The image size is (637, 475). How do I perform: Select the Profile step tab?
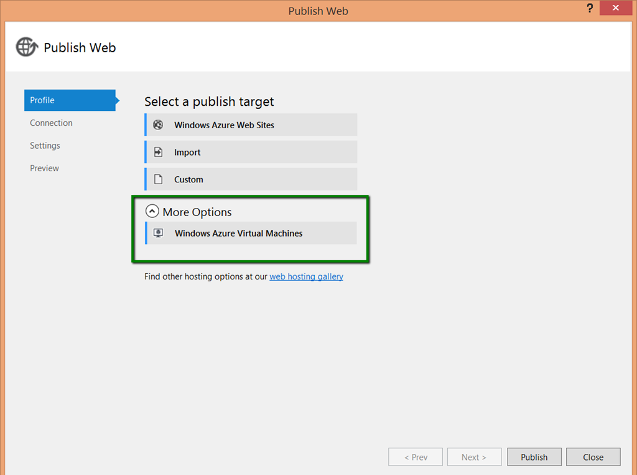tap(70, 100)
